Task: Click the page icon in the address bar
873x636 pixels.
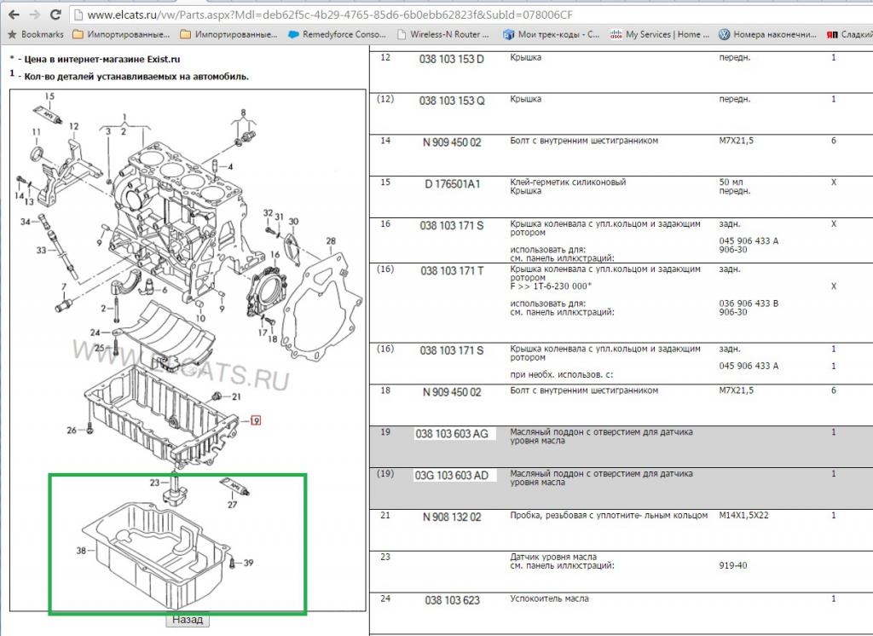Action: (x=78, y=15)
